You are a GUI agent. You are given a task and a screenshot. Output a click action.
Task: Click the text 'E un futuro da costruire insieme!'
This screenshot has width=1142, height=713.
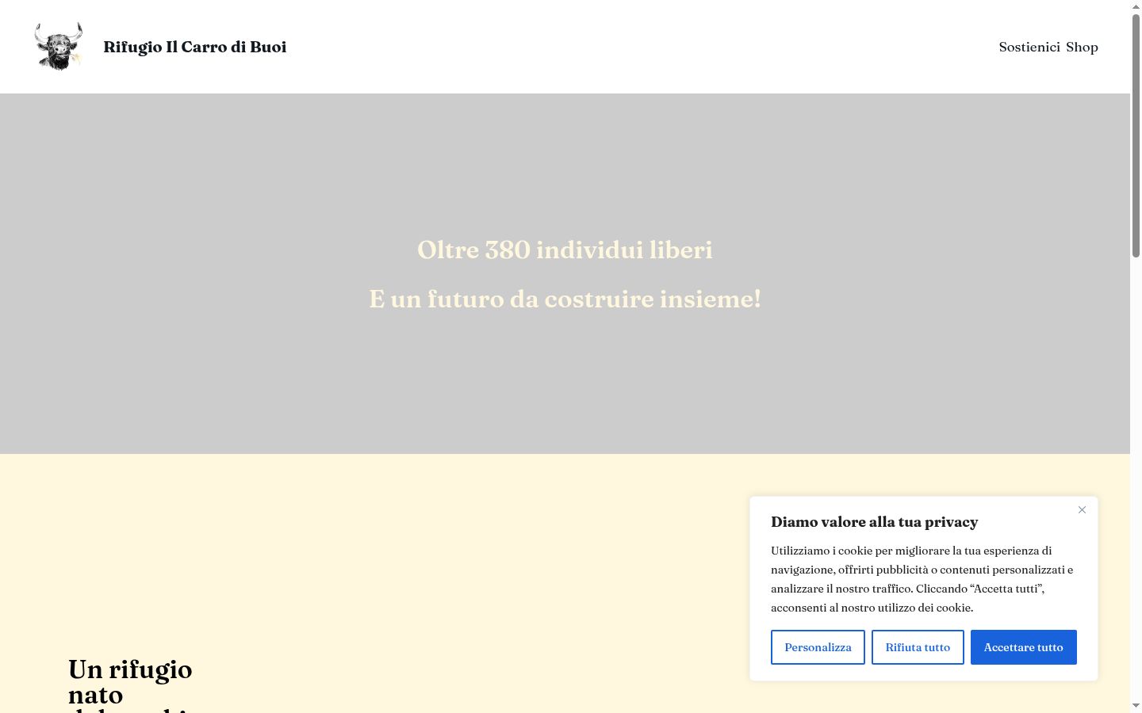click(x=565, y=299)
